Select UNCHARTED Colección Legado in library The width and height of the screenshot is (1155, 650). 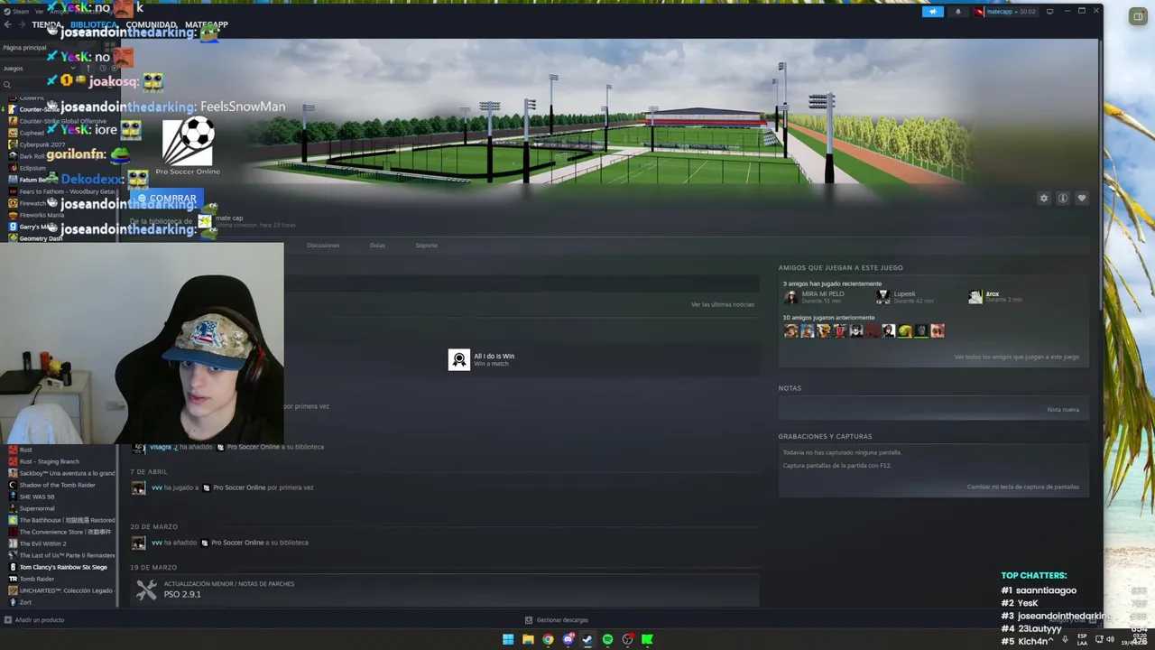click(66, 590)
